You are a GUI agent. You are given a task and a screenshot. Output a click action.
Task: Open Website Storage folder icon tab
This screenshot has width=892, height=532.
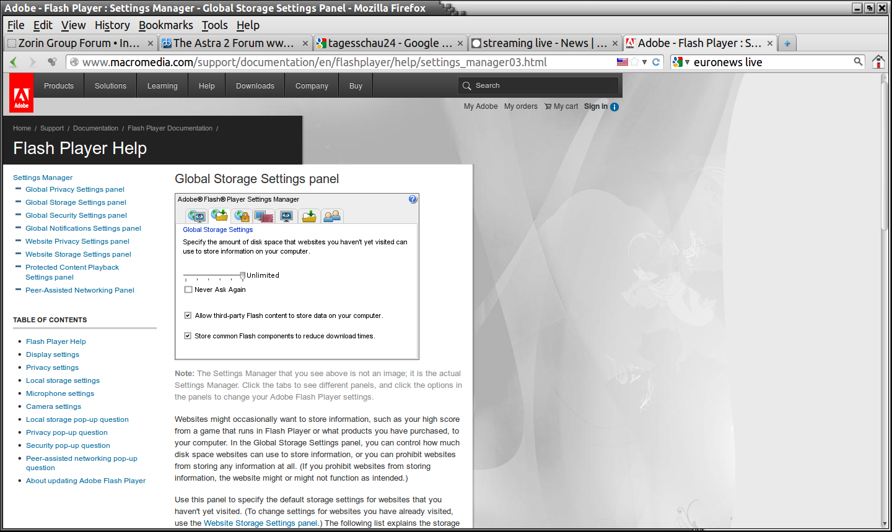pos(309,216)
